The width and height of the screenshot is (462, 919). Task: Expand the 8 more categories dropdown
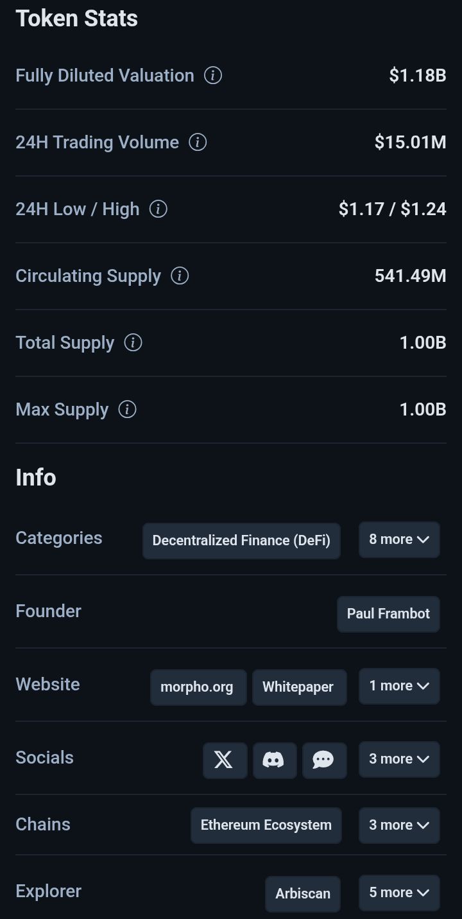(x=399, y=539)
